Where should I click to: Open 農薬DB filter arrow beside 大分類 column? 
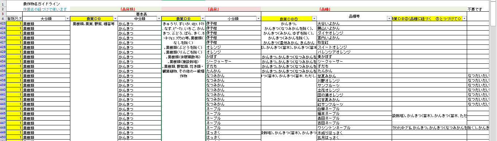(115, 19)
